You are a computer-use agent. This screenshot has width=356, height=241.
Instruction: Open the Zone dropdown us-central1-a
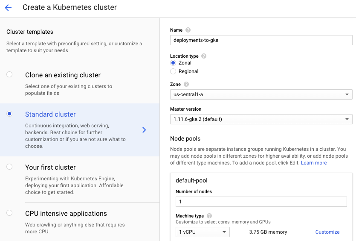pos(261,94)
